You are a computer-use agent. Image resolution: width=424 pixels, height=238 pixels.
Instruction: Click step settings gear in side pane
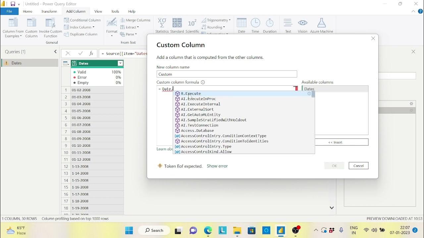tap(411, 104)
